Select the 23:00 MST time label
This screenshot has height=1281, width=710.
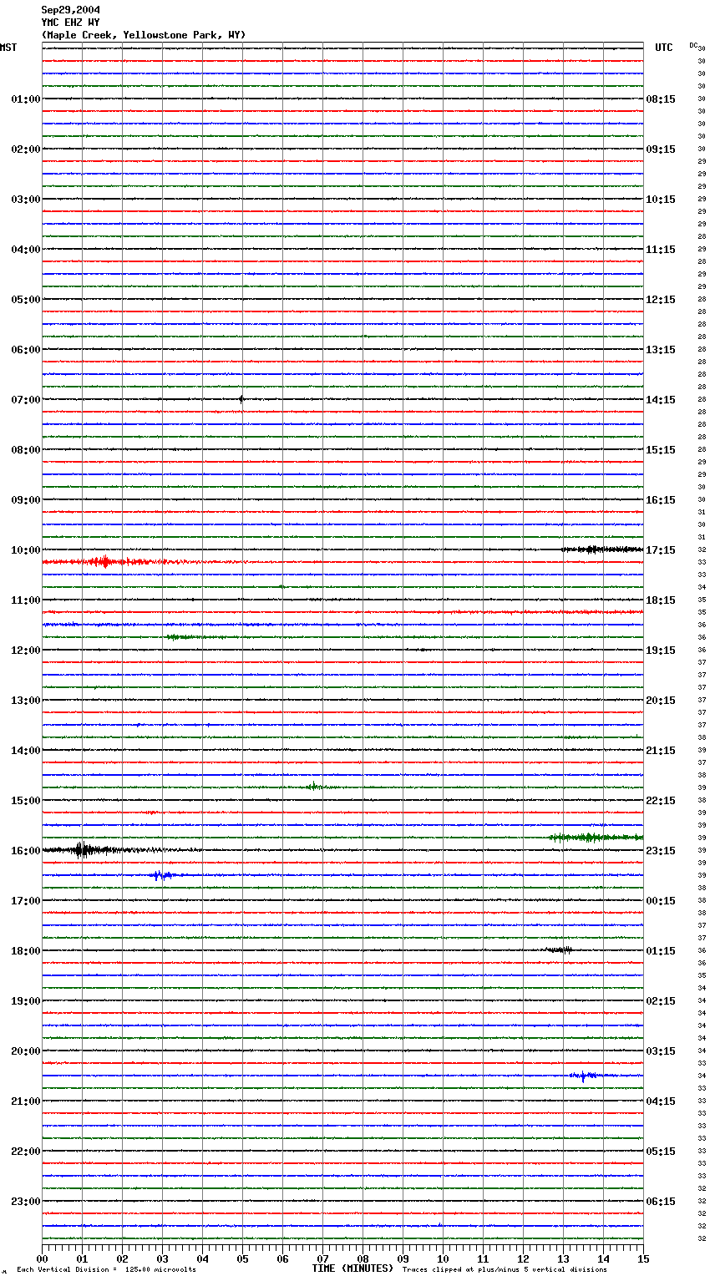click(26, 1202)
